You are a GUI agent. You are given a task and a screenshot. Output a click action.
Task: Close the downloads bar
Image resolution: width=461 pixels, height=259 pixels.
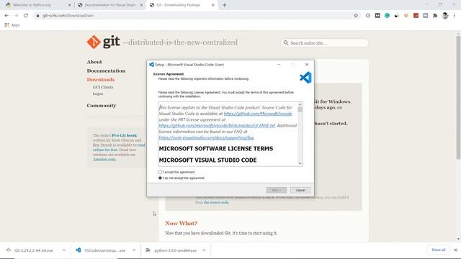(x=455, y=250)
